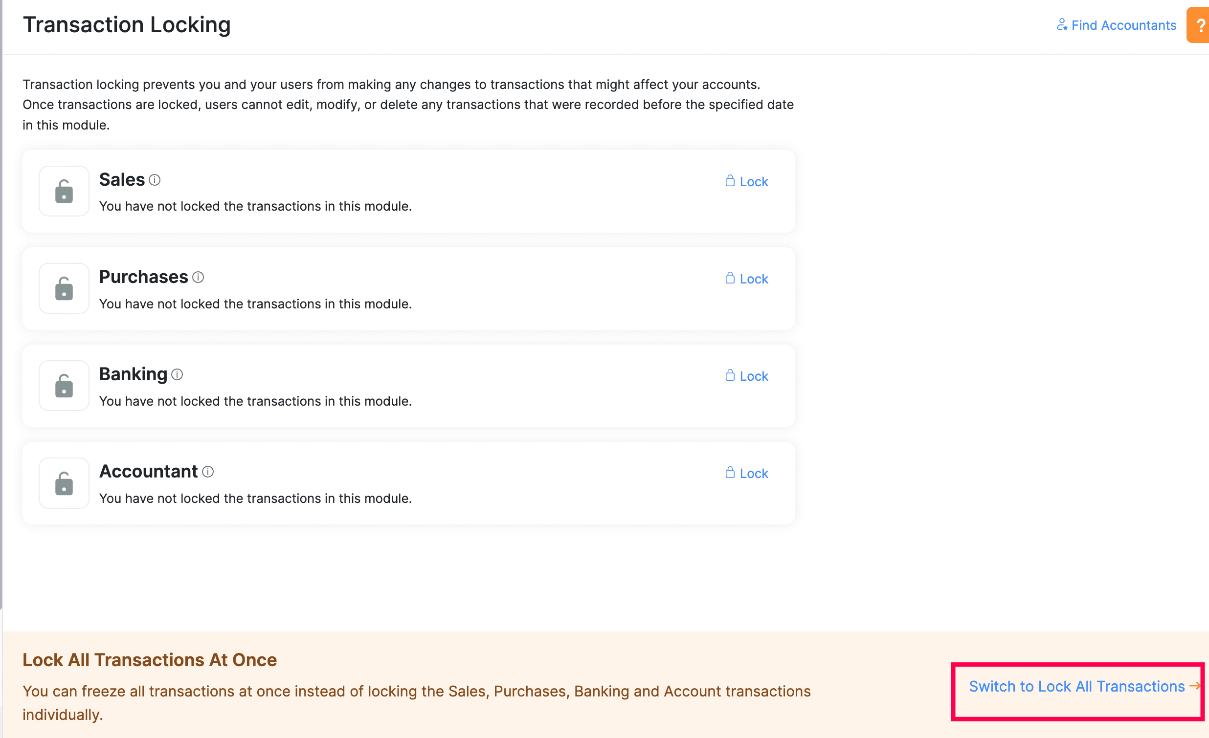Screen dimensions: 1209x738
Task: Click the Transaction Locking page title
Action: click(x=127, y=24)
